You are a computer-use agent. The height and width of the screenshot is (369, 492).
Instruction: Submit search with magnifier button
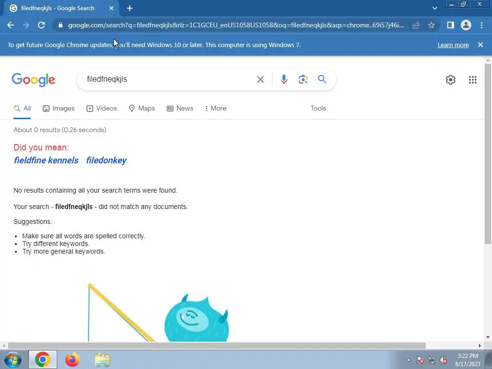point(322,79)
